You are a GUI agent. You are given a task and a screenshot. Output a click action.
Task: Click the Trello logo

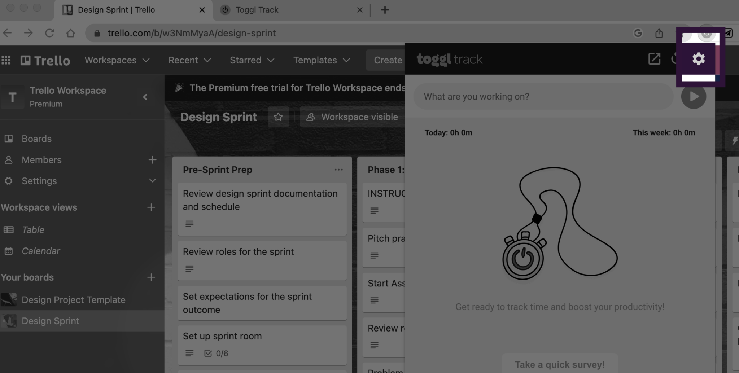(45, 60)
